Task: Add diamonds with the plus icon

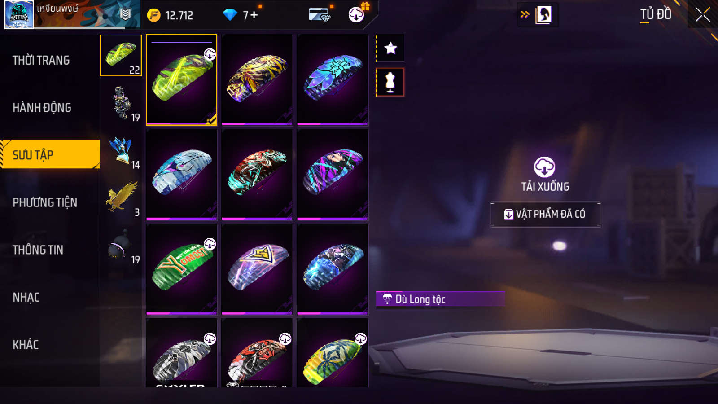Action: [254, 15]
